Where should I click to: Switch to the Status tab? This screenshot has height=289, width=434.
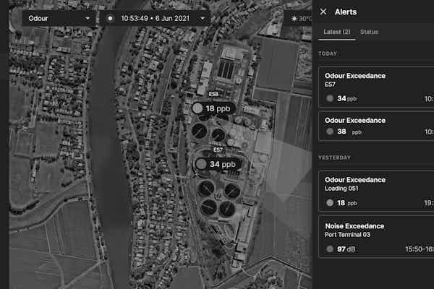click(369, 32)
